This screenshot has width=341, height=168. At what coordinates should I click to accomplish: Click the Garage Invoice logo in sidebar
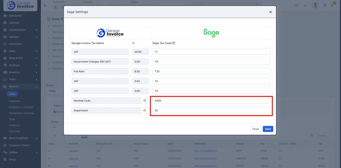point(20,5)
